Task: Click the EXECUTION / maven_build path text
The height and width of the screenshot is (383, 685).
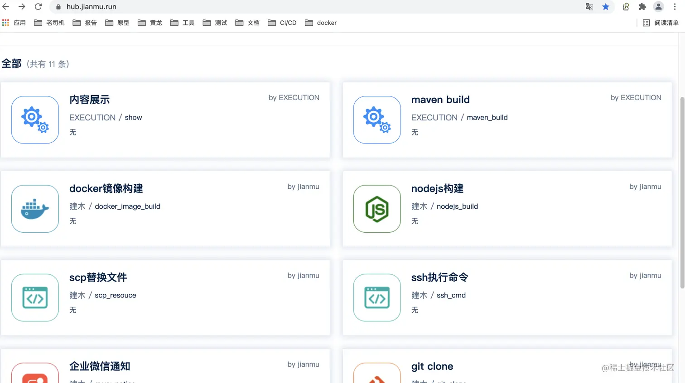Action: 459,117
